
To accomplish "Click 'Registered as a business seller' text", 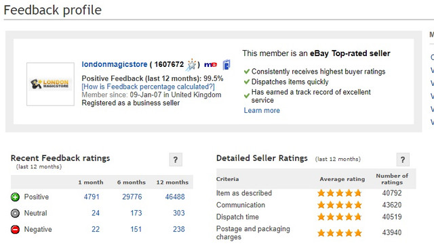I will pyautogui.click(x=131, y=103).
